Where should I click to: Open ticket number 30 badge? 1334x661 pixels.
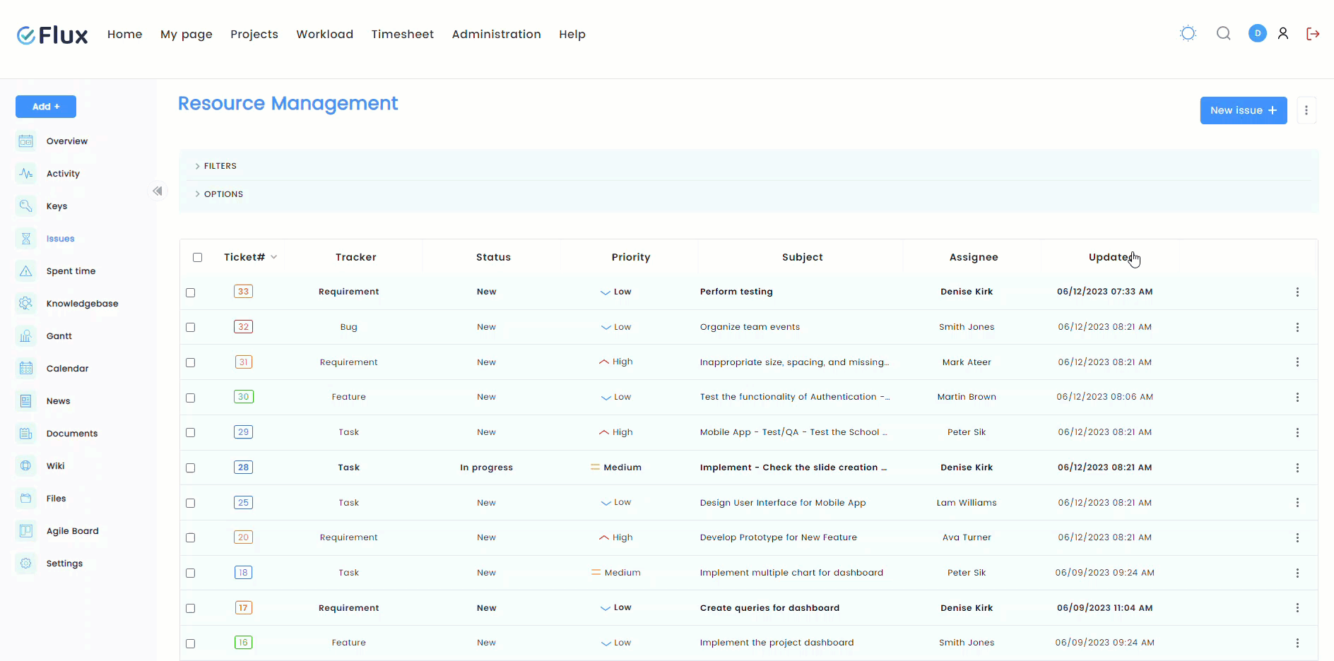(x=243, y=397)
